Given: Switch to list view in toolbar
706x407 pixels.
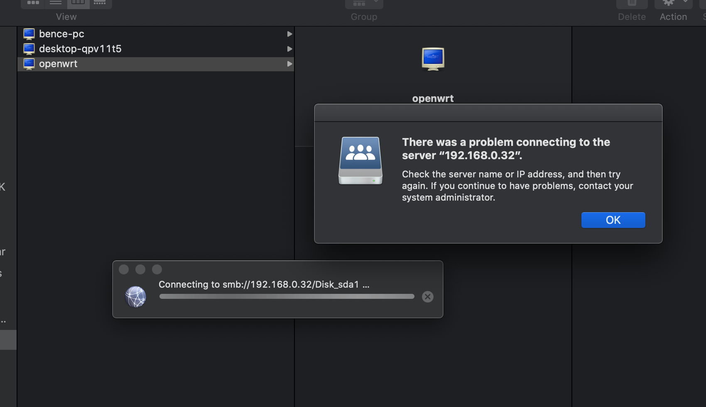Looking at the screenshot, I should [56, 3].
